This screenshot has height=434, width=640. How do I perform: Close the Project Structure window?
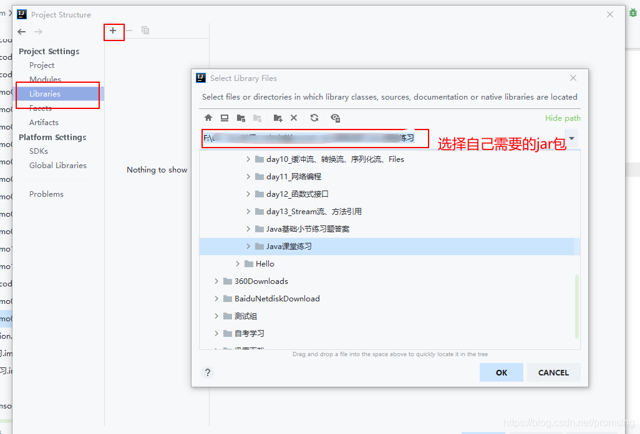coord(610,14)
